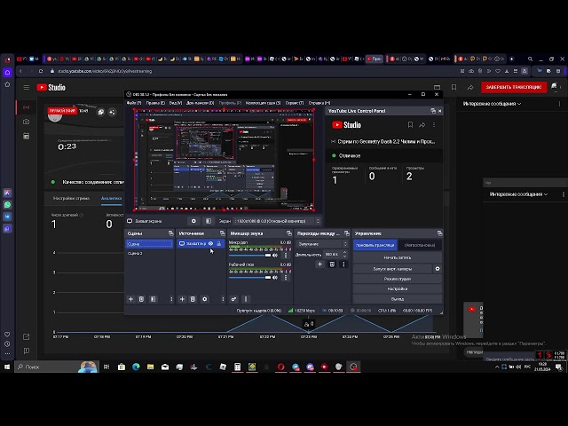Click the start virtual camera button
This screenshot has height=426, width=568.
[392, 269]
